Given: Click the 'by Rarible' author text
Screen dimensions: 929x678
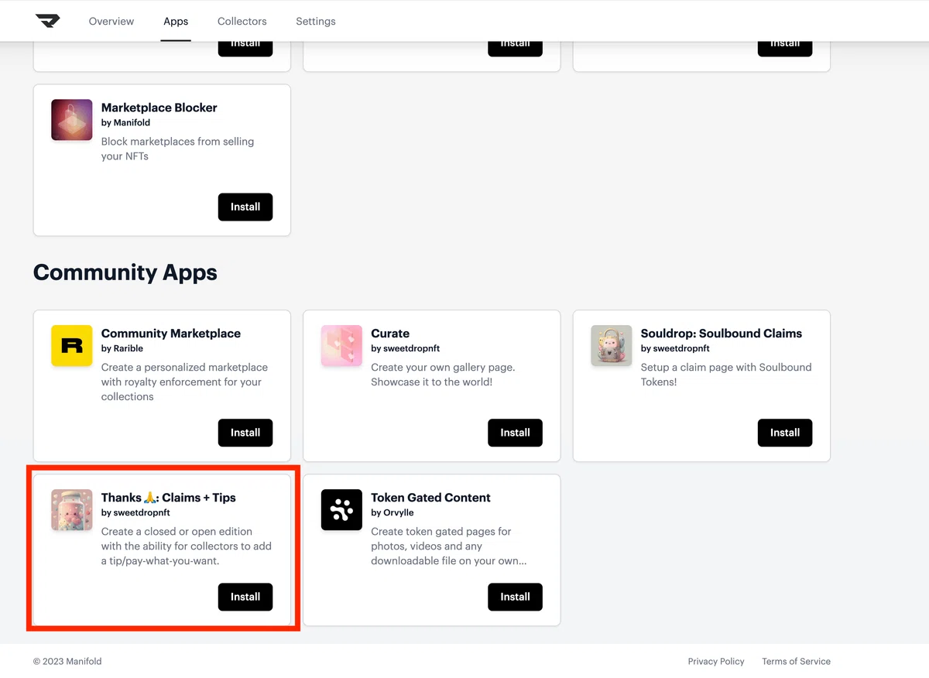Looking at the screenshot, I should (122, 348).
